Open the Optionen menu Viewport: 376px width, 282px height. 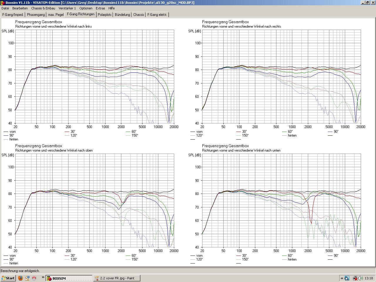pyautogui.click(x=86, y=8)
